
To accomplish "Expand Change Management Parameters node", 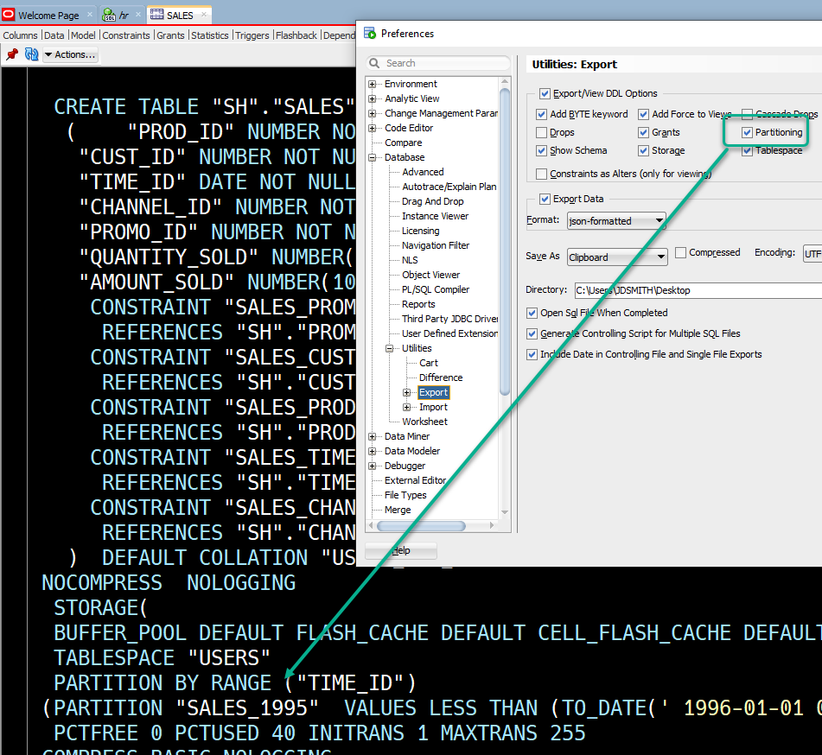I will click(x=373, y=113).
